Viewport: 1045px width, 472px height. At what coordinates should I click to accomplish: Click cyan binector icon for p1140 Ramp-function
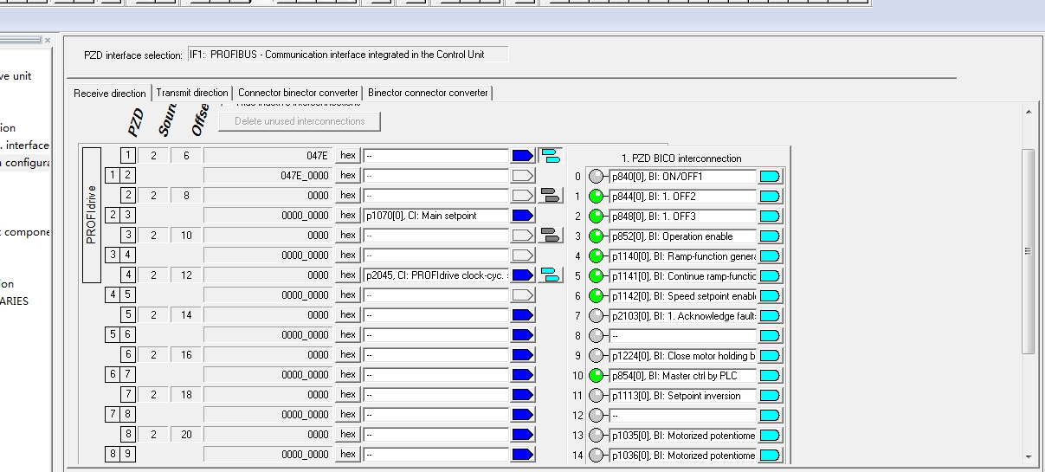(x=769, y=256)
